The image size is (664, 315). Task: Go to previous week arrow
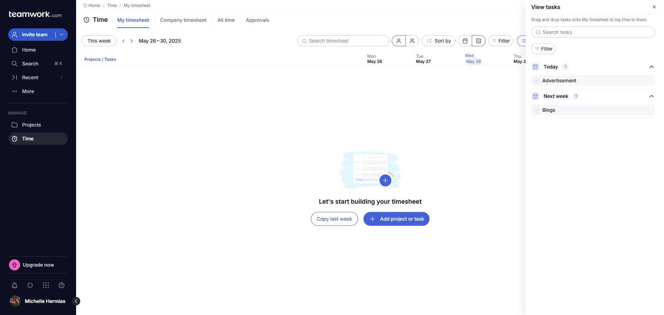pyautogui.click(x=123, y=41)
